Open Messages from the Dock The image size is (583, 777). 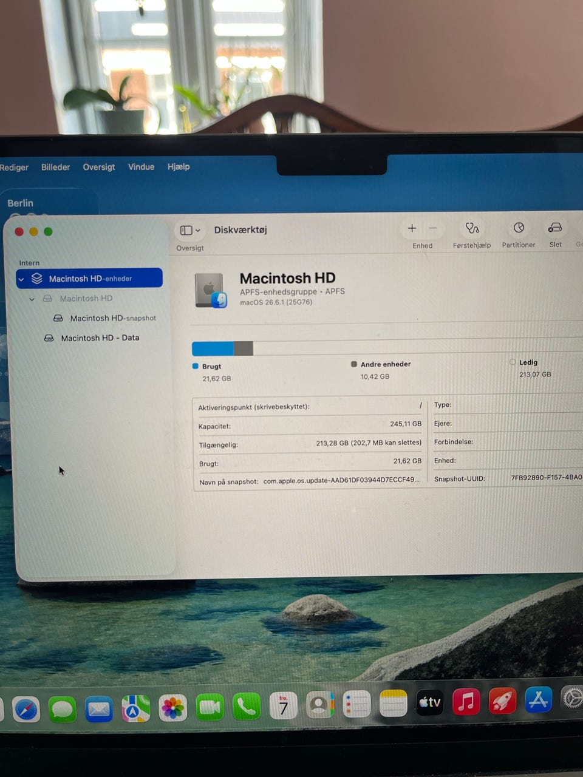(x=62, y=709)
